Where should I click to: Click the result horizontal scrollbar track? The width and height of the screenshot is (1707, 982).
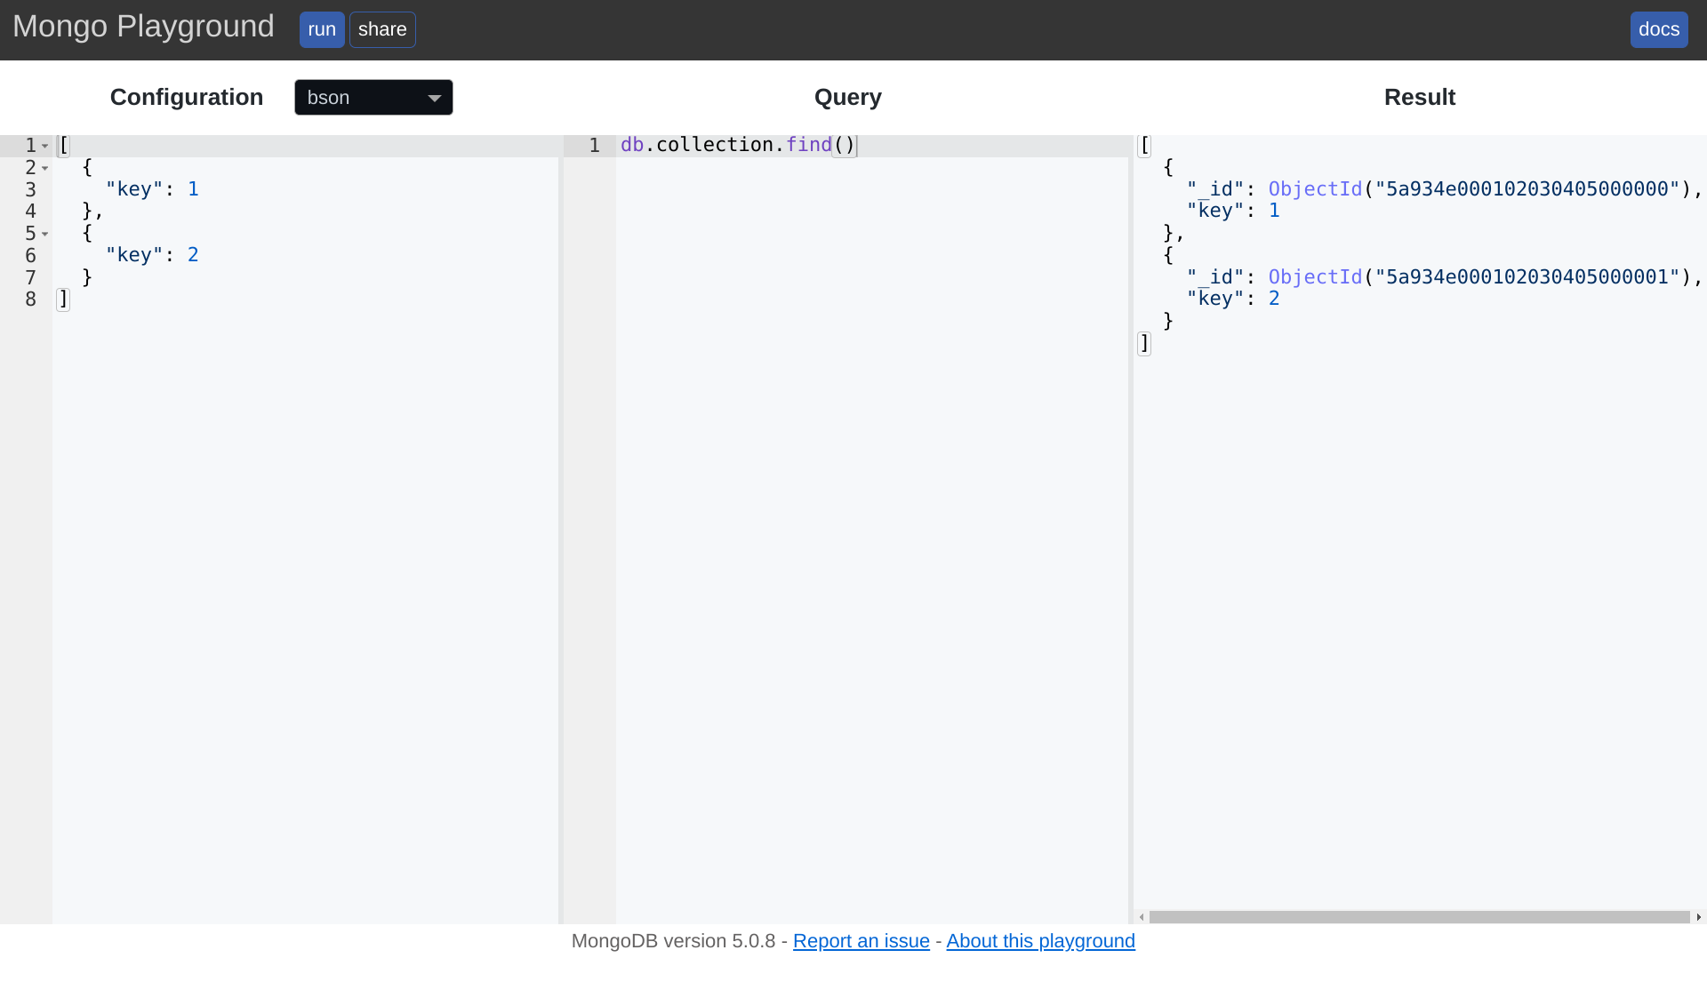[1419, 917]
